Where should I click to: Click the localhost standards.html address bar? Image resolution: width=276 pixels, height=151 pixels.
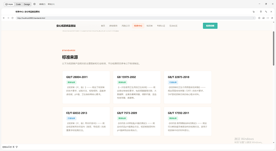136,18
